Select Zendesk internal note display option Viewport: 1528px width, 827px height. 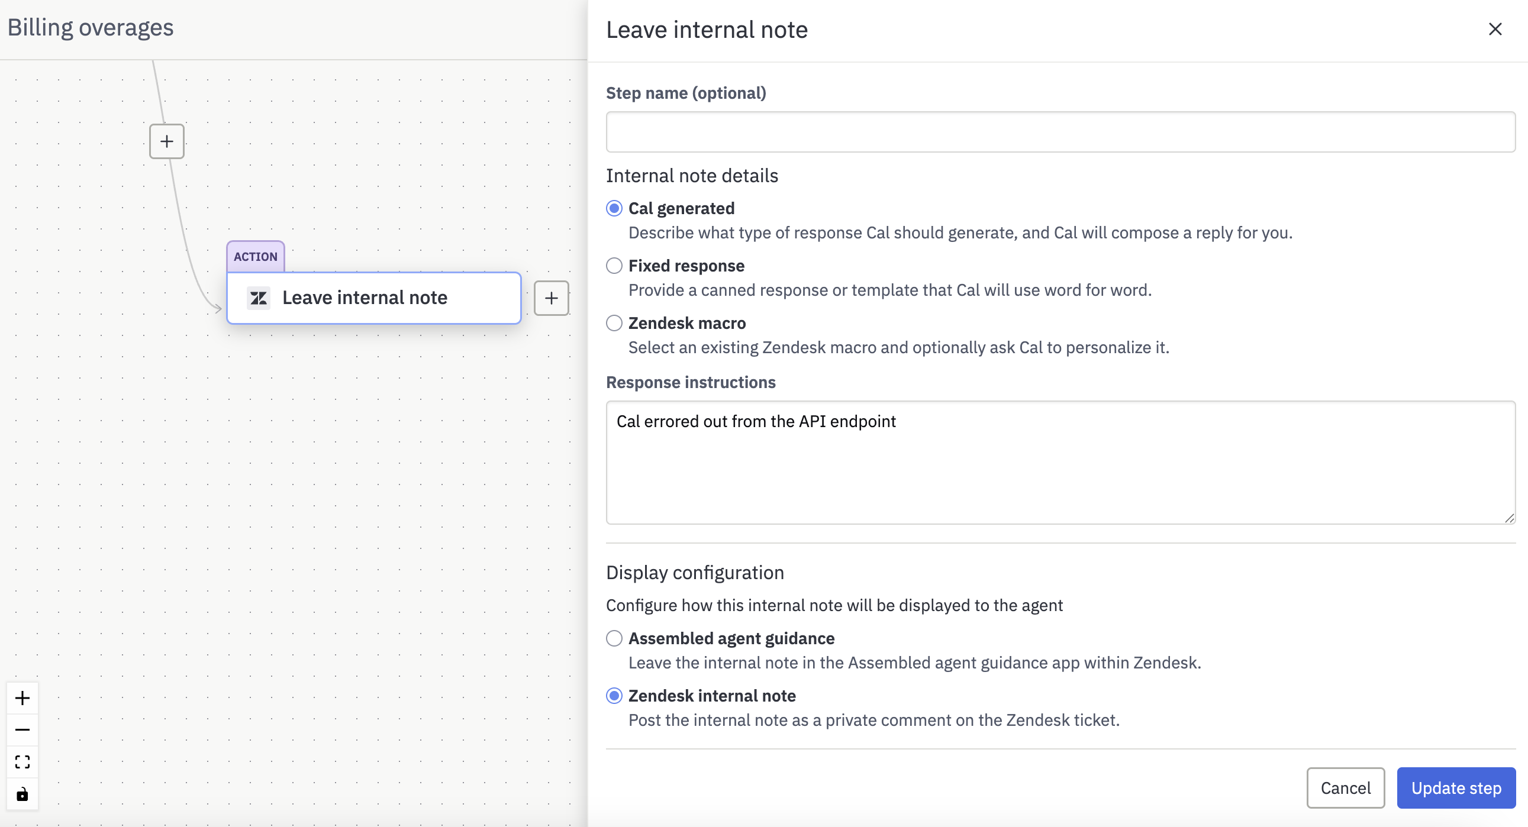point(614,696)
